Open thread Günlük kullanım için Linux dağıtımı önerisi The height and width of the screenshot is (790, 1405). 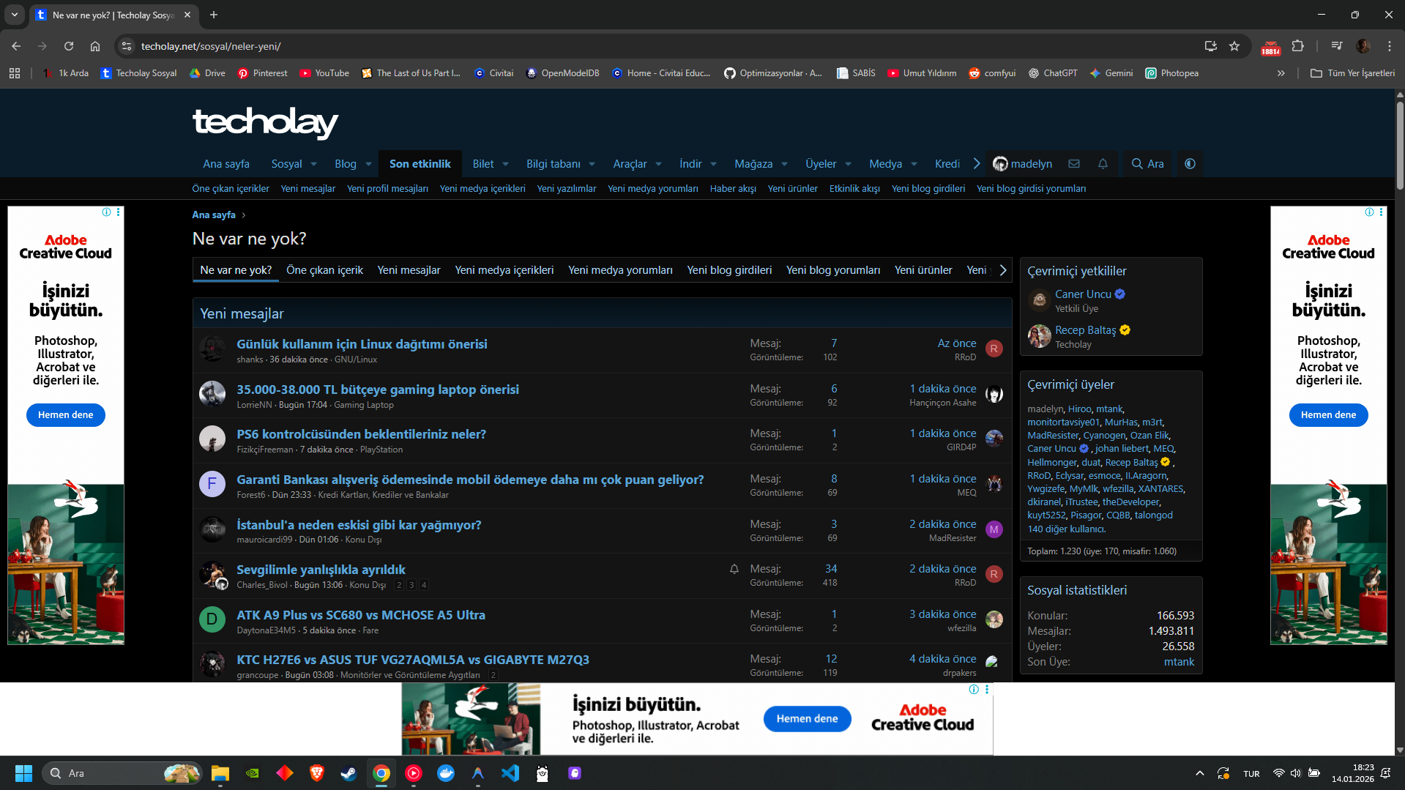(x=362, y=344)
